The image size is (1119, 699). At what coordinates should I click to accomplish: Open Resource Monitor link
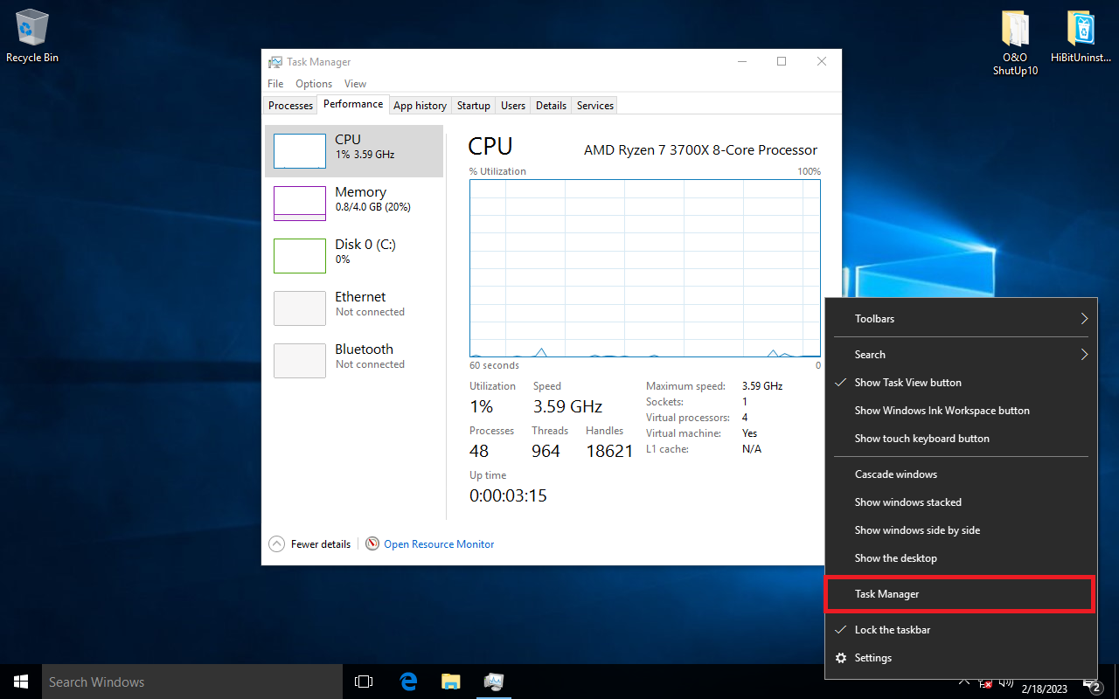tap(439, 544)
